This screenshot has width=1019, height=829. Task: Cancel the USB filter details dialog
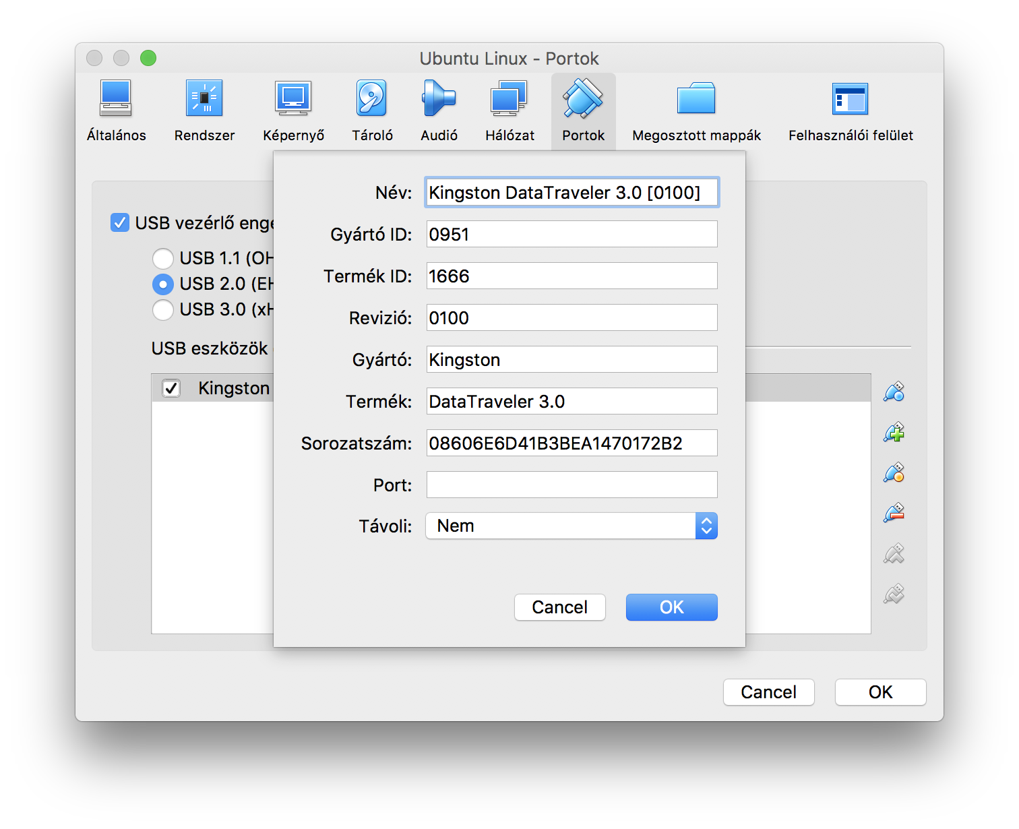point(559,607)
